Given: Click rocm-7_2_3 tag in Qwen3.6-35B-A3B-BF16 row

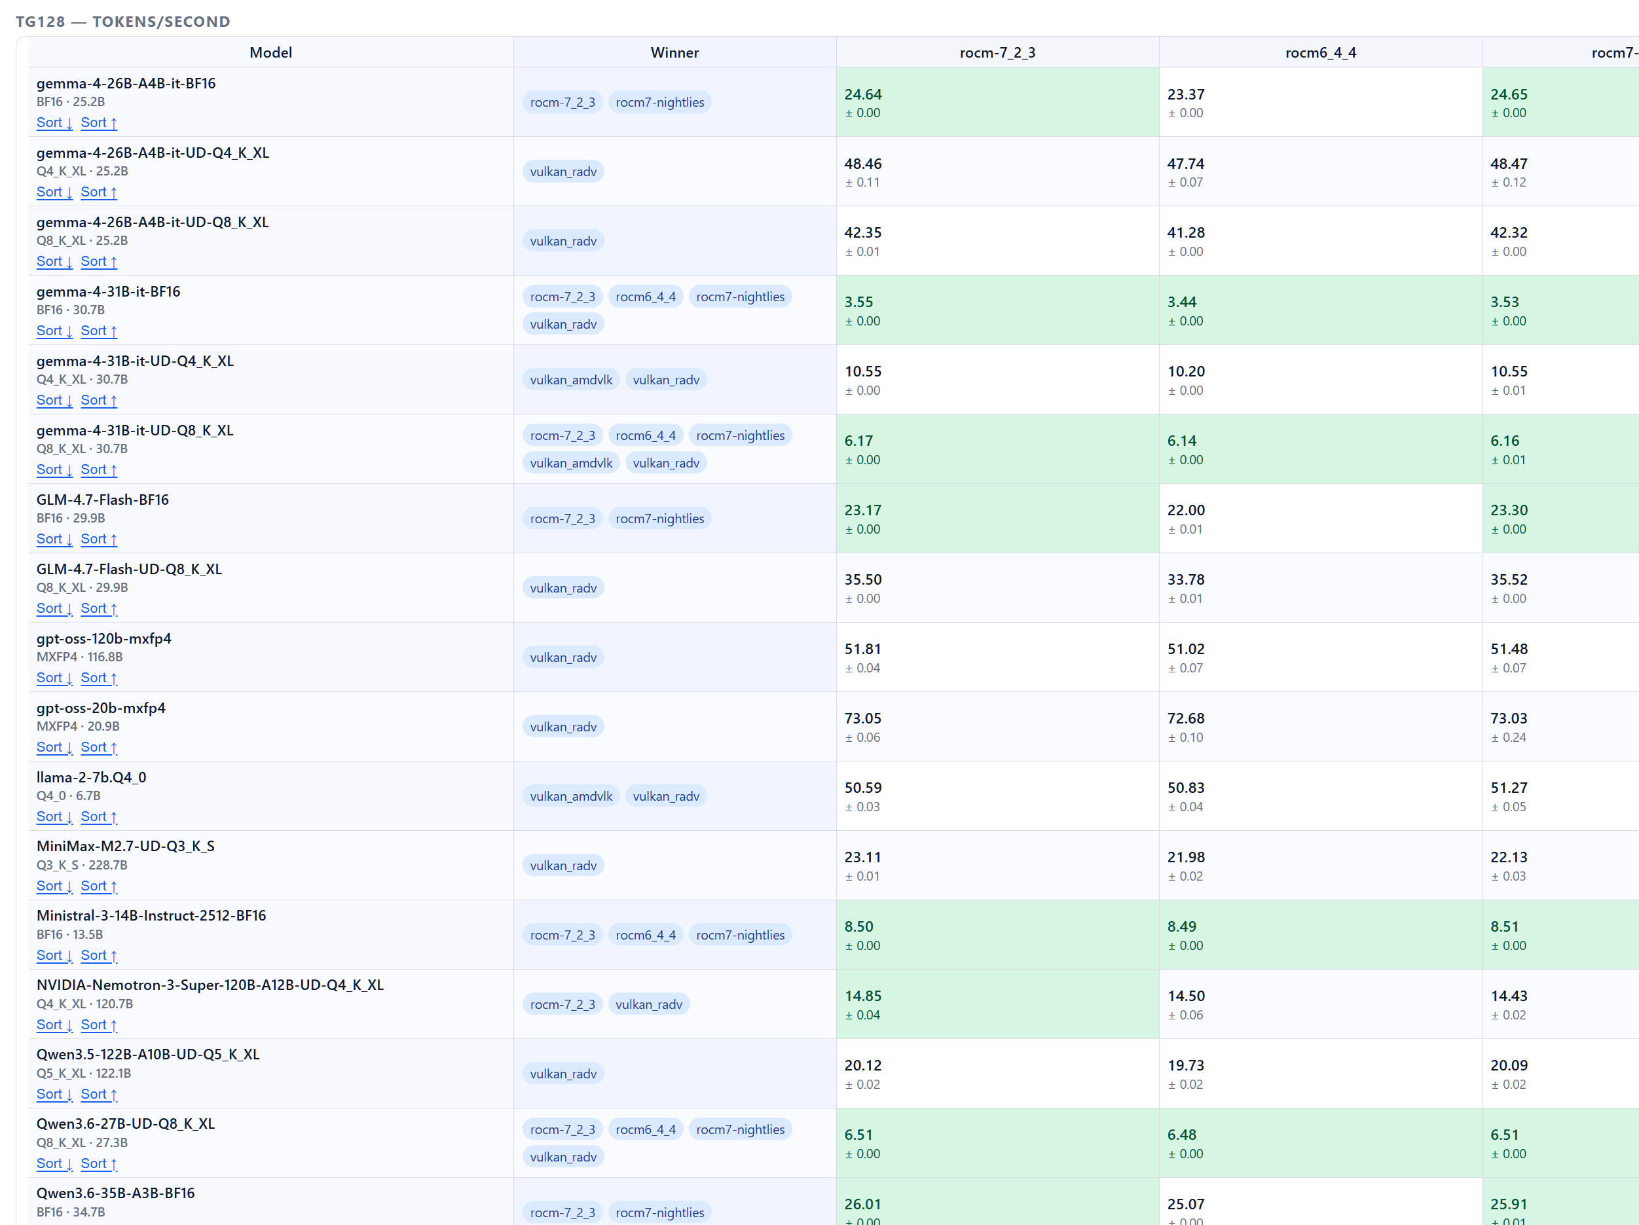Looking at the screenshot, I should 562,1213.
